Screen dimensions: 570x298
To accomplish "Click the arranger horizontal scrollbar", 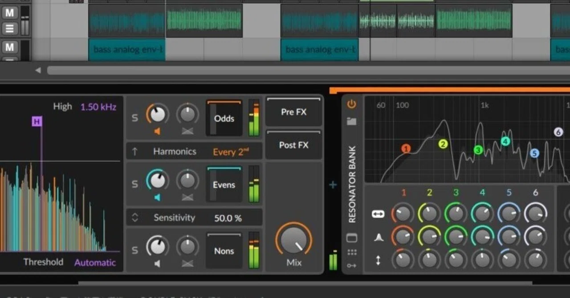I will click(308, 70).
